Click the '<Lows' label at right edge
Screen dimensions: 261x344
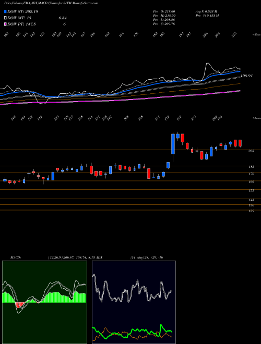[x=256, y=118]
